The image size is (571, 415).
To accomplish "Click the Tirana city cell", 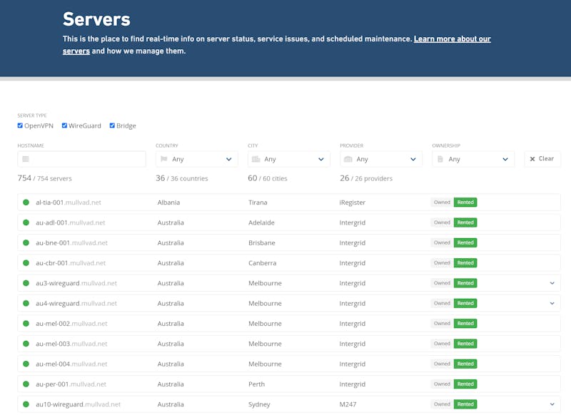I will [258, 203].
